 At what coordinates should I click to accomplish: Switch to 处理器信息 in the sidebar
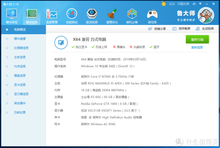21,48
